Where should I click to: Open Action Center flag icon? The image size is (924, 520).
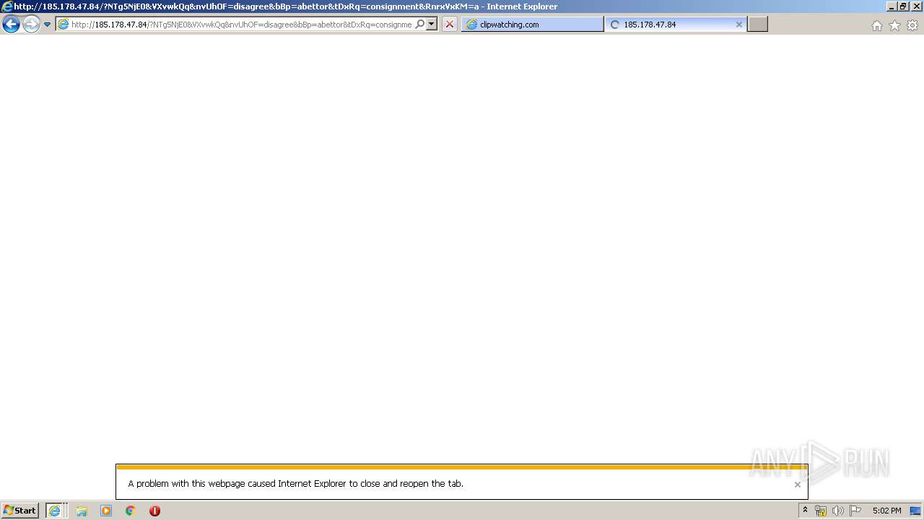click(x=855, y=511)
